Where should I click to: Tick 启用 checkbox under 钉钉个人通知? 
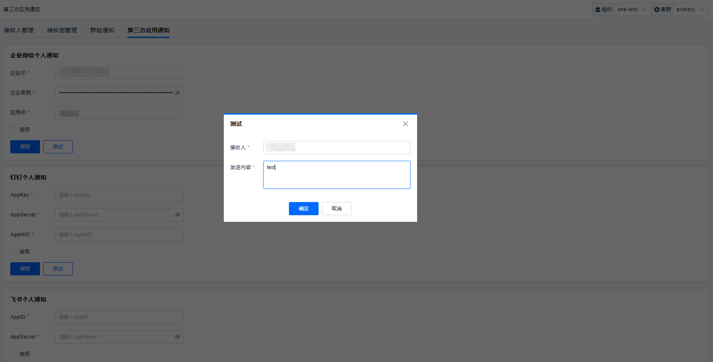(x=13, y=252)
